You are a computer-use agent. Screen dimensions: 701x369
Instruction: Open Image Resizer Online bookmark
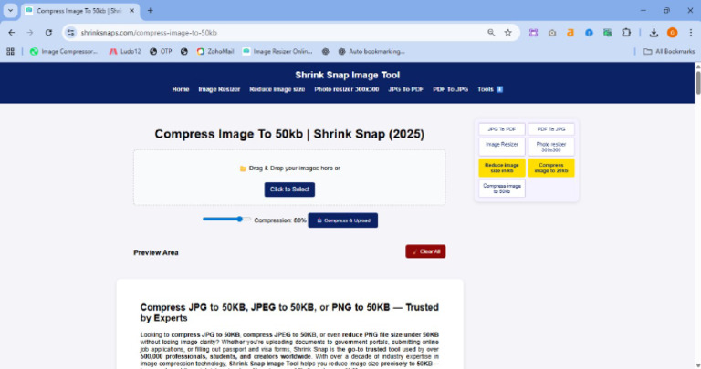[277, 52]
